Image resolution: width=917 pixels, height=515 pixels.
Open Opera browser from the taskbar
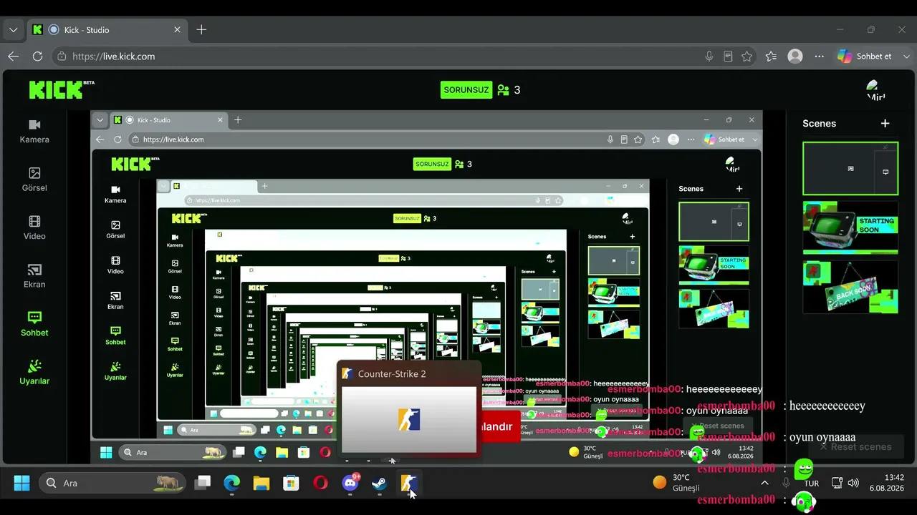point(320,483)
